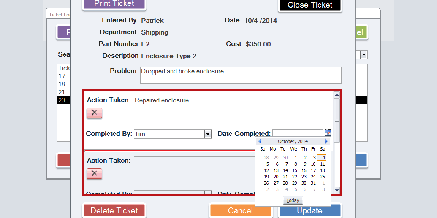Open the Completed By dropdown showing Tim
The height and width of the screenshot is (218, 437).
click(x=207, y=134)
